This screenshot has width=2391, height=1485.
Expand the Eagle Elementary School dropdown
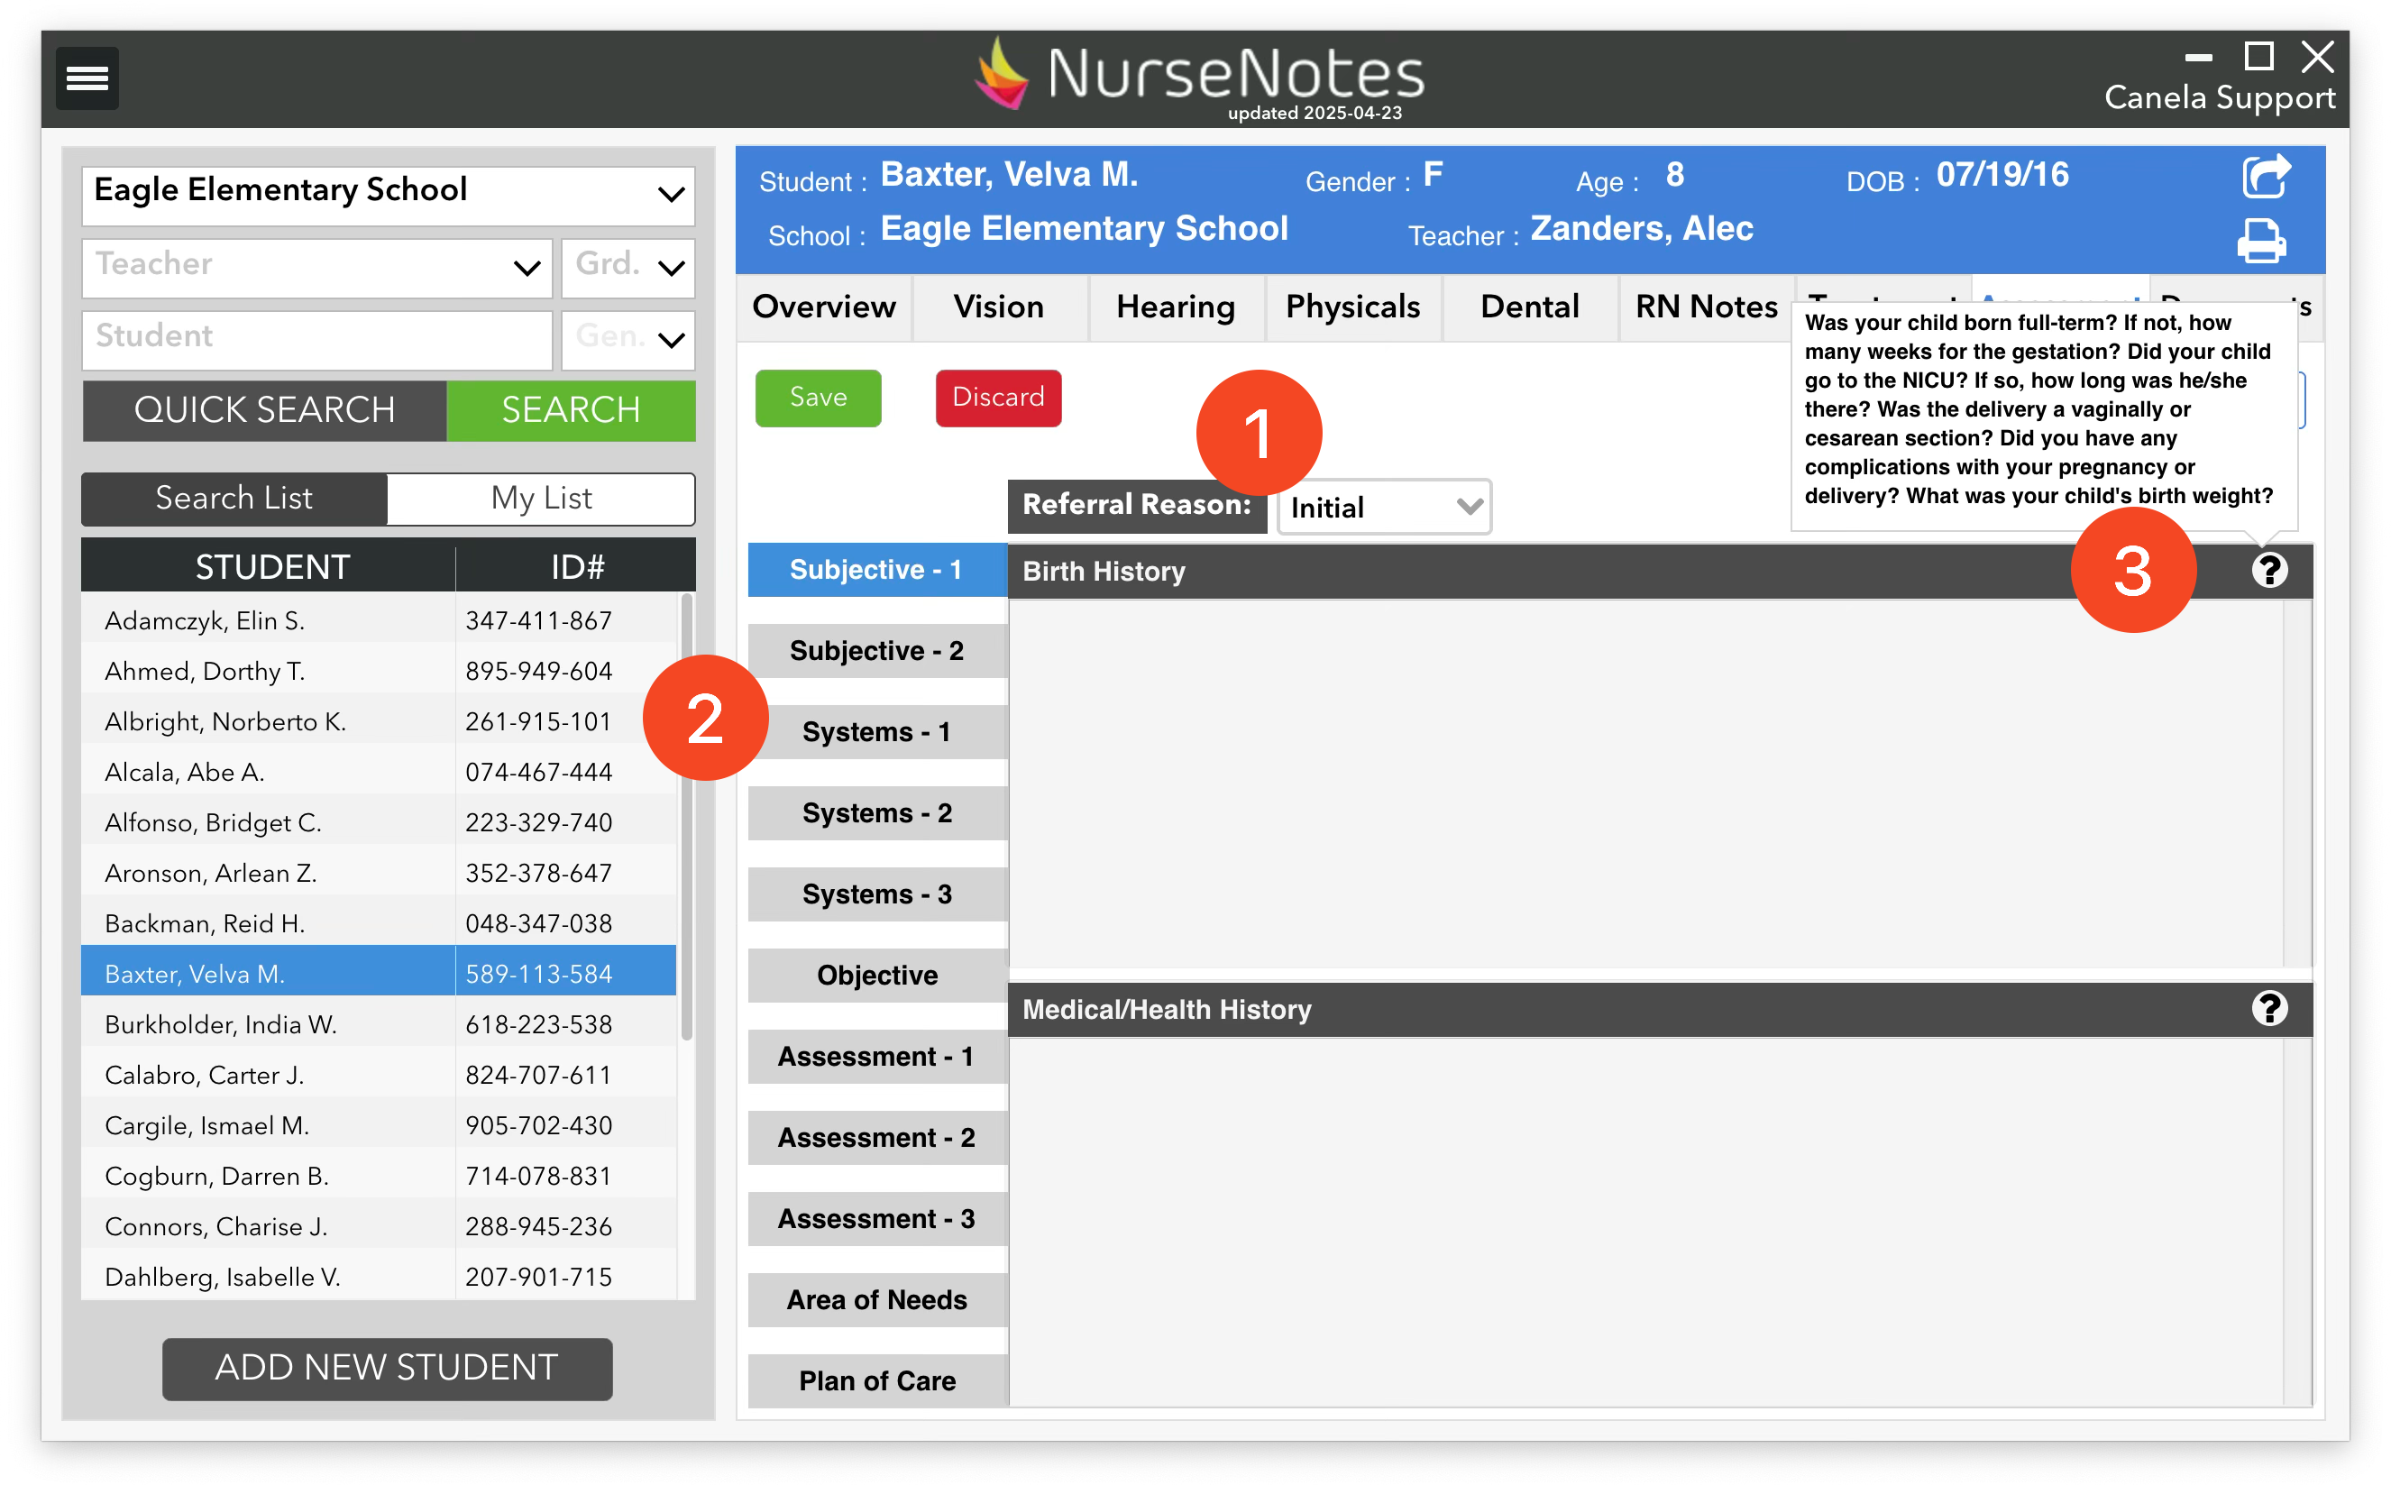tap(389, 195)
